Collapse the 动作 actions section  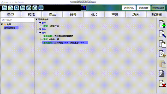[x=40, y=33]
